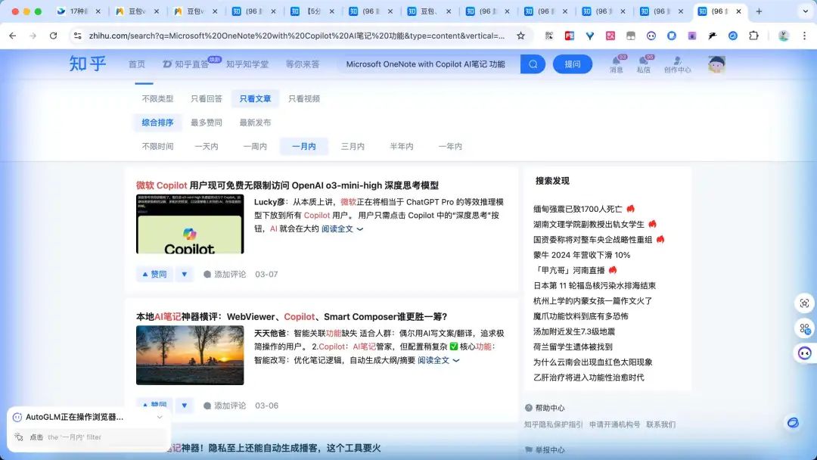The width and height of the screenshot is (817, 460).
Task: Downvote the 微软 Copilot article
Action: click(185, 274)
